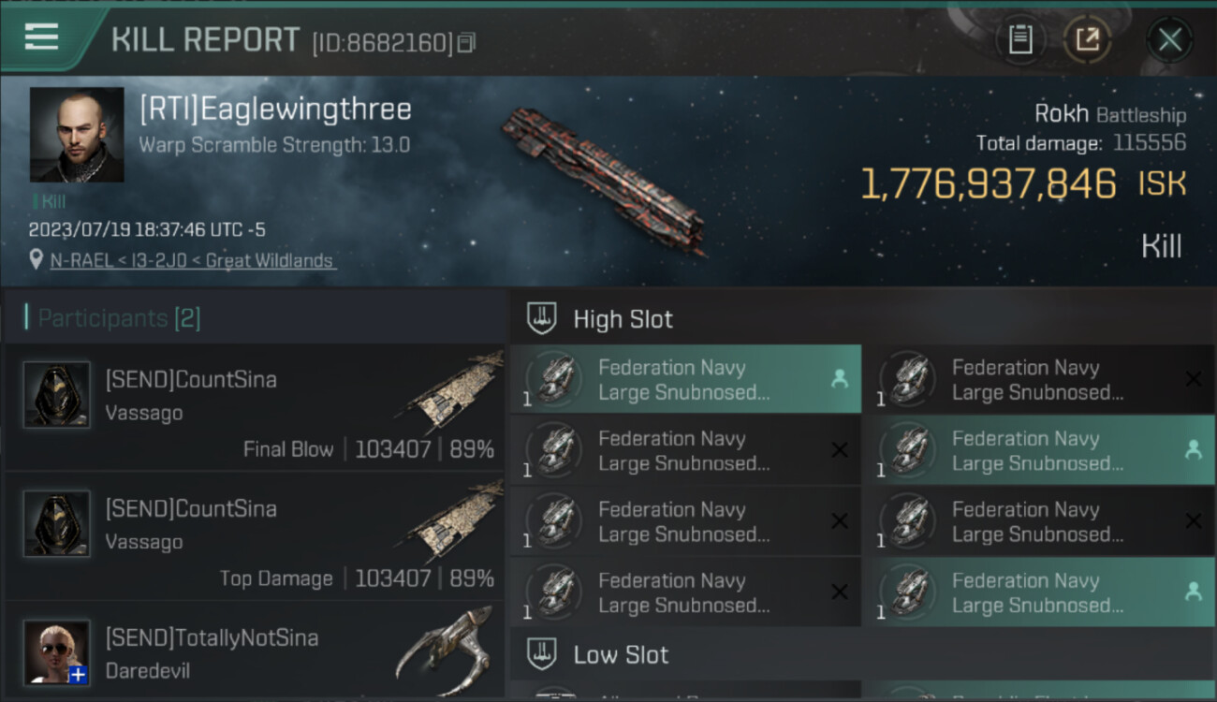The image size is (1217, 702).
Task: Click Eaglewingthree's pilot portrait
Action: pos(77,135)
